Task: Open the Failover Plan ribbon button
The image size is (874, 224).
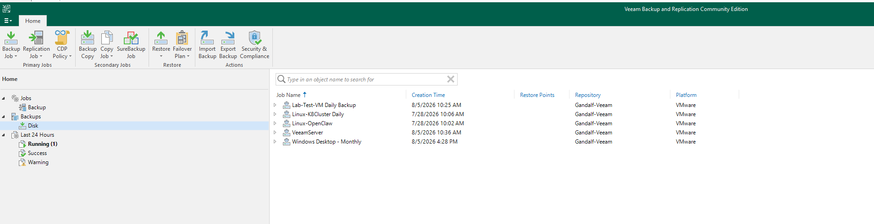Action: tap(182, 45)
